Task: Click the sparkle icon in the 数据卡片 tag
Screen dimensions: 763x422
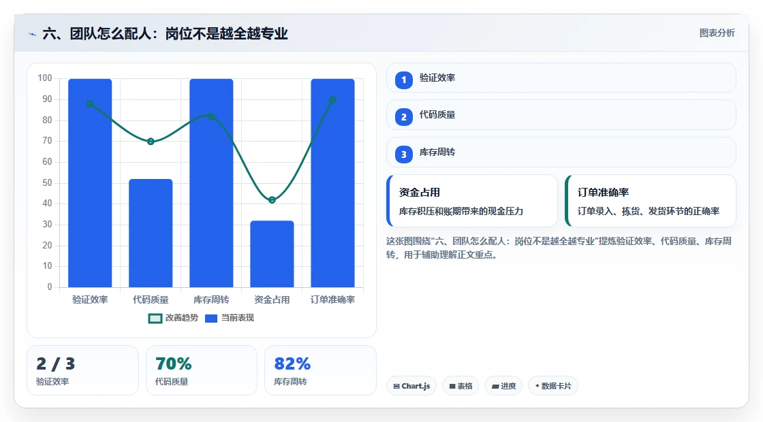Action: 538,385
